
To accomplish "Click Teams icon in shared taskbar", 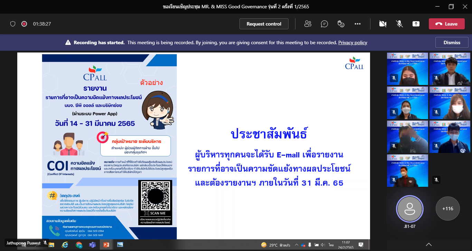I will pyautogui.click(x=93, y=245).
